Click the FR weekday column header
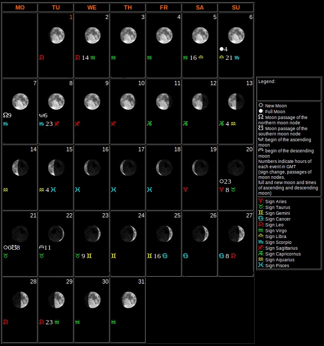This screenshot has width=324, height=346. [x=164, y=7]
